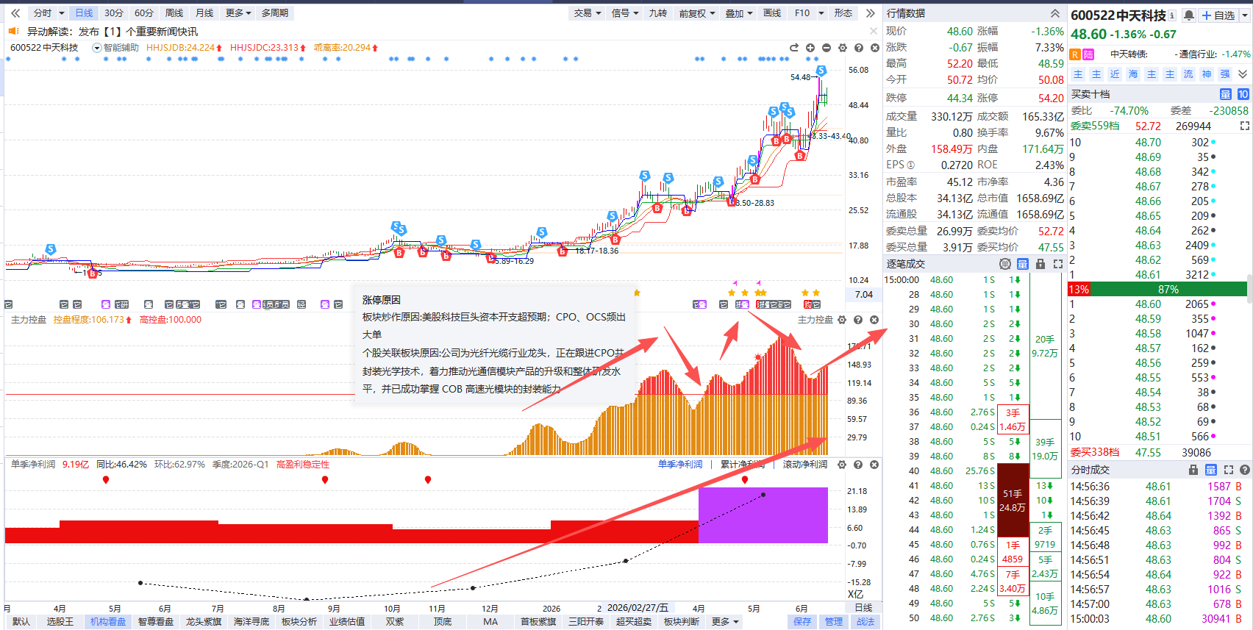This screenshot has width=1253, height=630.
Task: Toggle the 智能辅助 option
Action: (x=115, y=48)
